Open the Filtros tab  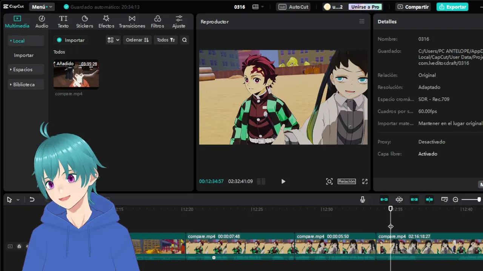tap(157, 22)
